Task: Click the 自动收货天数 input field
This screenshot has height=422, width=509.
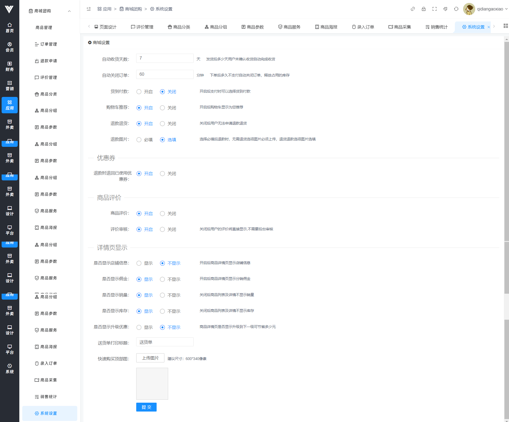Action: [x=165, y=58]
